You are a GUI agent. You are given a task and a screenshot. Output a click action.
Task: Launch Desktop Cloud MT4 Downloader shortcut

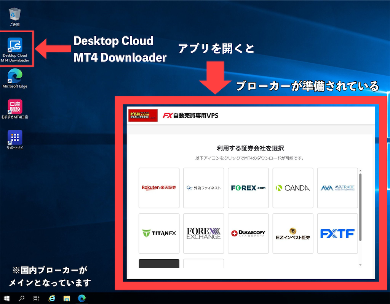coord(15,50)
